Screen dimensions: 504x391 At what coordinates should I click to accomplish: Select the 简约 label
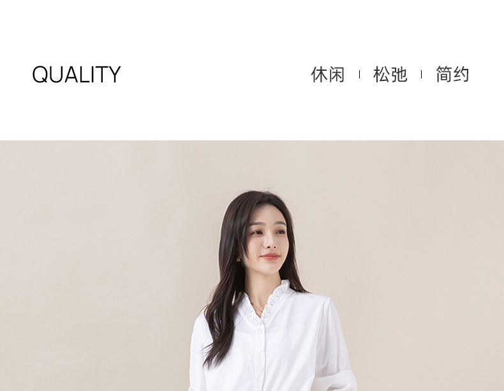452,74
